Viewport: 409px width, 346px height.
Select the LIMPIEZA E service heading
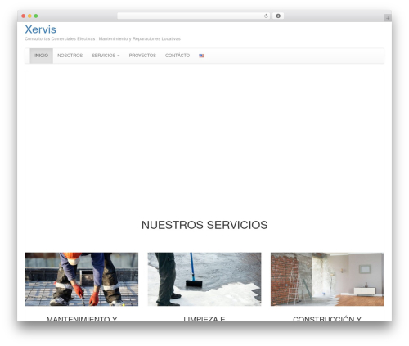[204, 319]
